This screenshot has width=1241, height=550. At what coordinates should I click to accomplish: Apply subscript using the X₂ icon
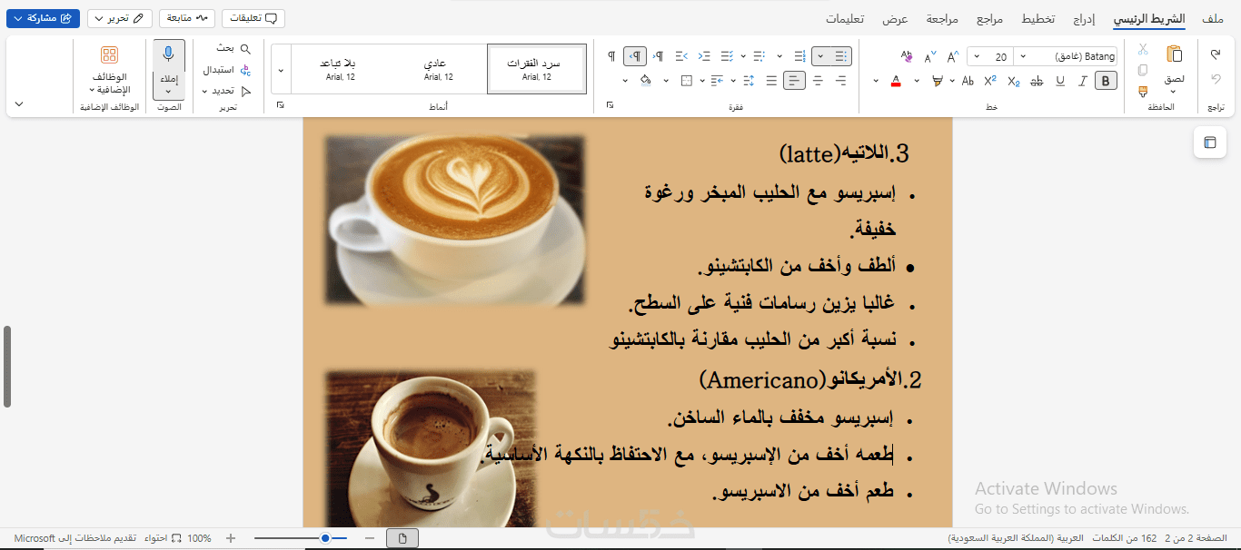[x=1014, y=81]
